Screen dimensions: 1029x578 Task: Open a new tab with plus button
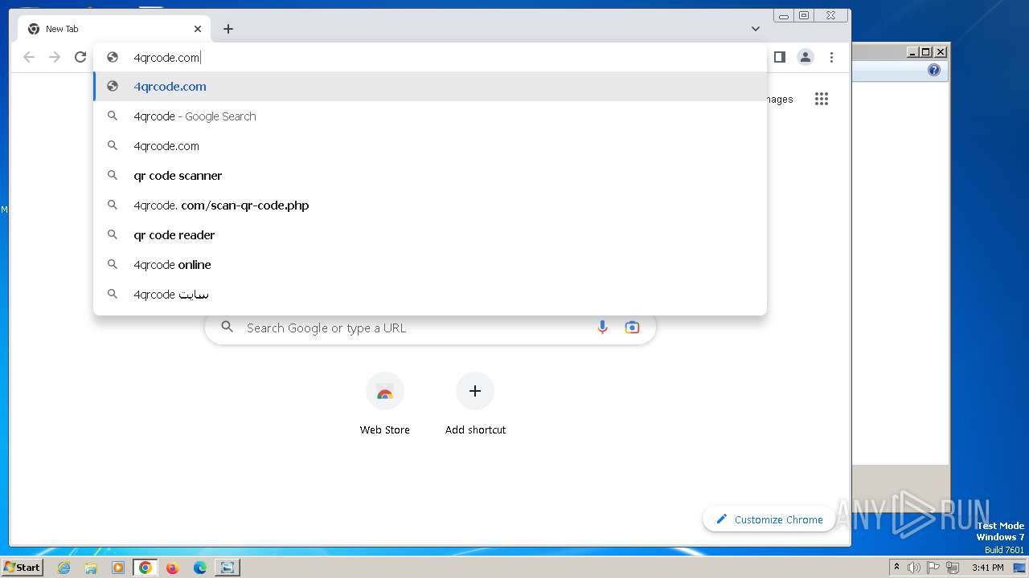pos(228,29)
